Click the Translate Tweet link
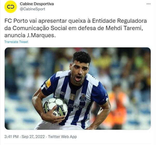The width and height of the screenshot is (158, 145). pyautogui.click(x=16, y=42)
